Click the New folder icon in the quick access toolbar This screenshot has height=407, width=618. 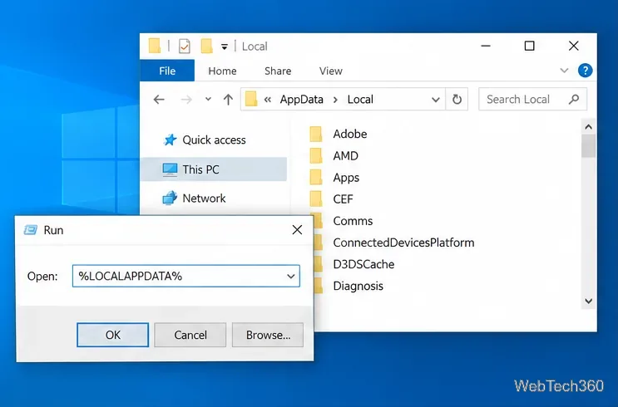[206, 46]
